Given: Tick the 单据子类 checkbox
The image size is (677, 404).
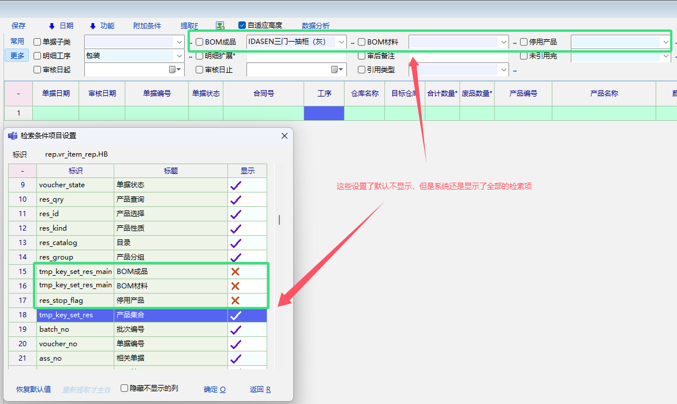Looking at the screenshot, I should point(38,42).
